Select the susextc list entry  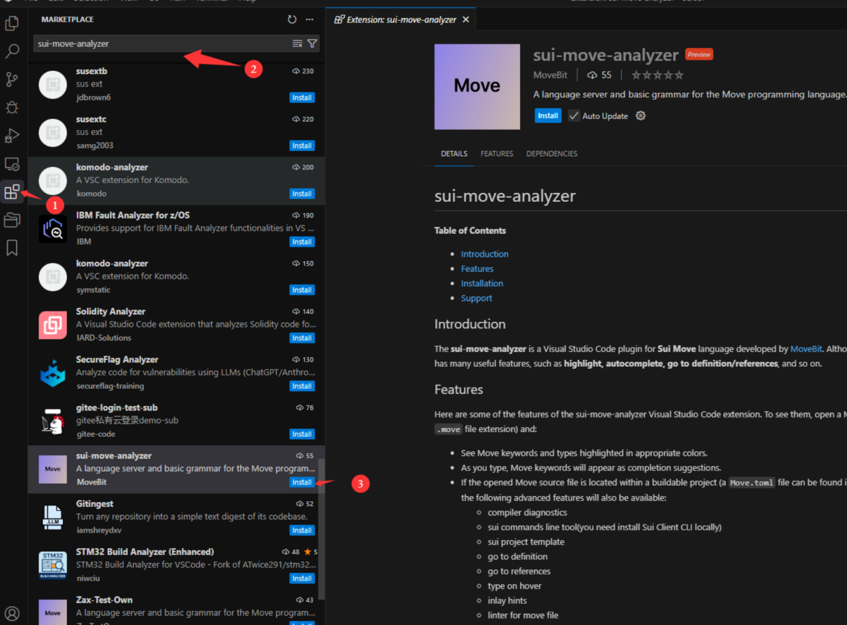pyautogui.click(x=176, y=132)
